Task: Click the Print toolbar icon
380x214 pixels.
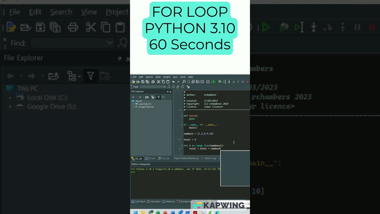Action: click(x=153, y=82)
